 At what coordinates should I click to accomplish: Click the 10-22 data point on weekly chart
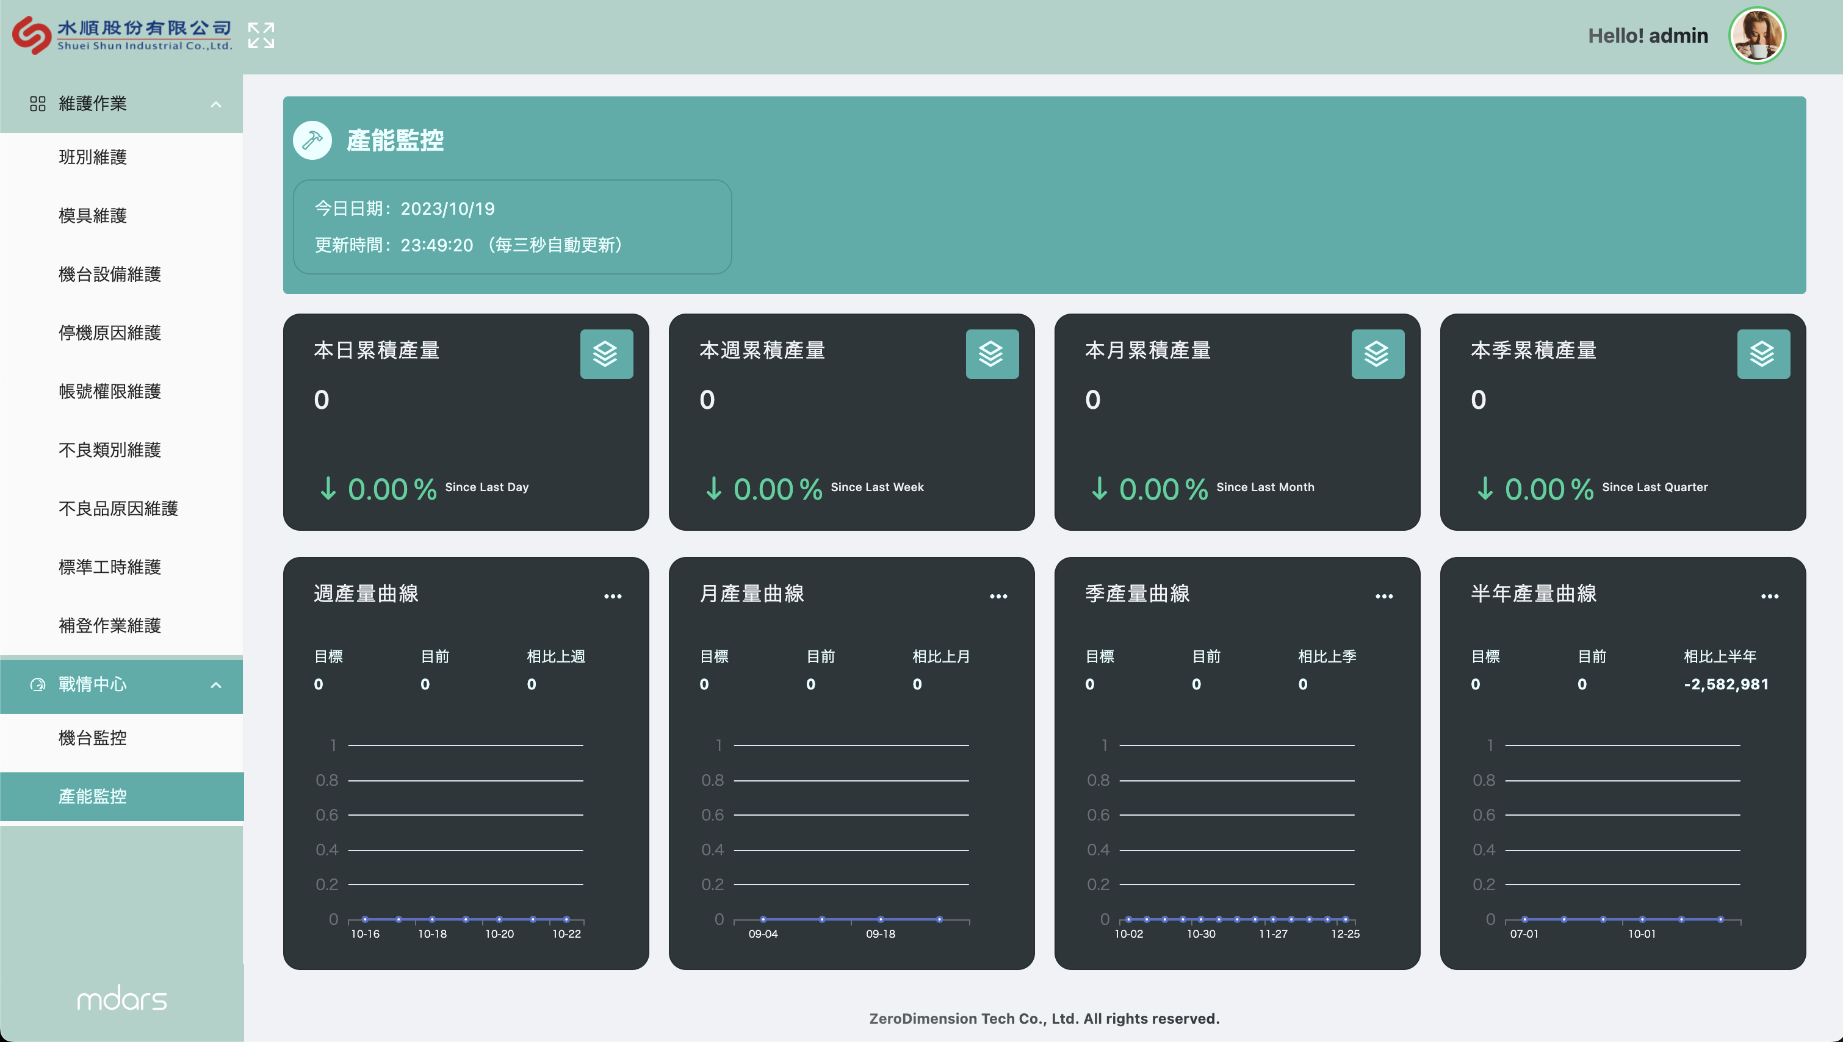[566, 919]
